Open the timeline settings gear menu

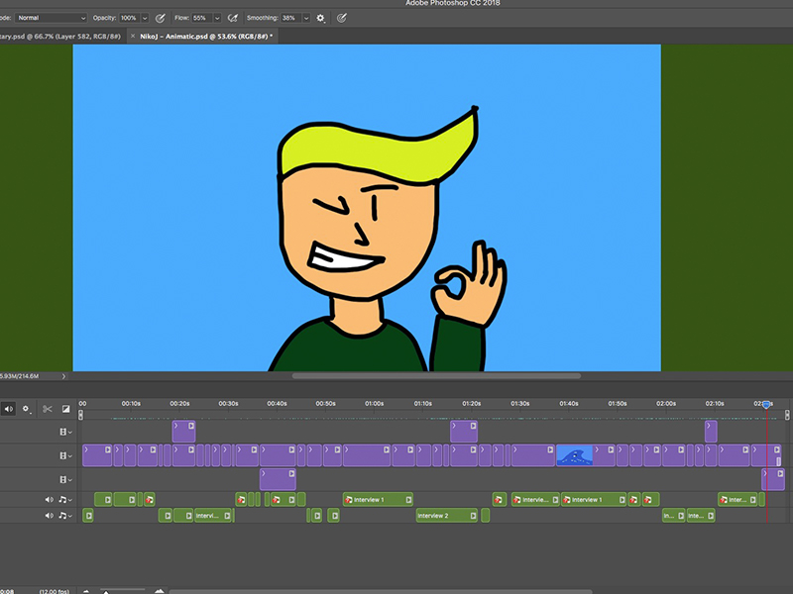click(x=26, y=409)
